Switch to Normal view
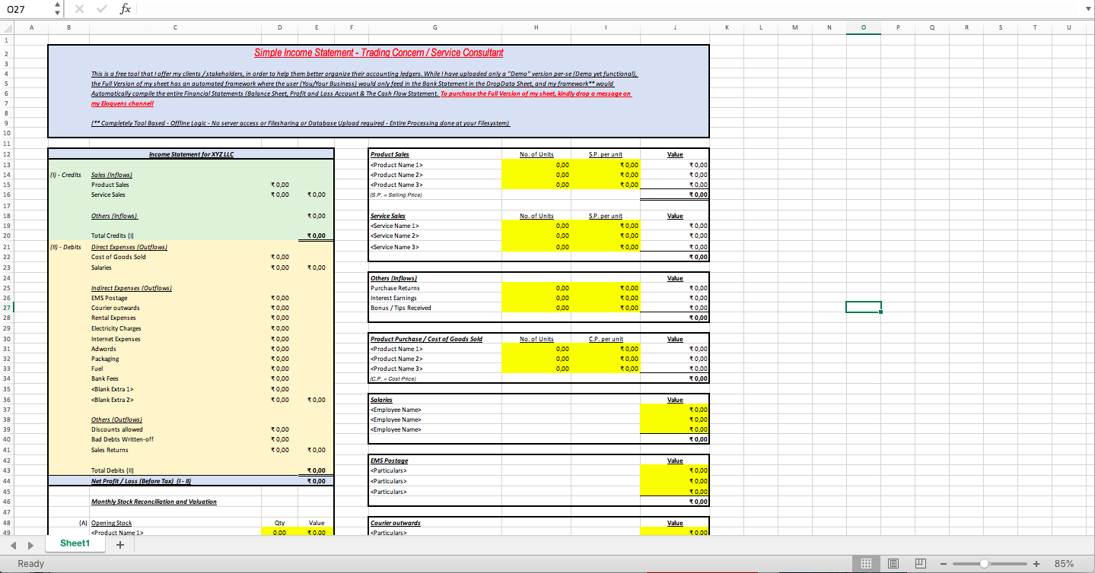This screenshot has height=573, width=1095. pyautogui.click(x=865, y=564)
